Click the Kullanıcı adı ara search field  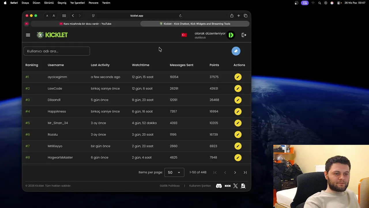(57, 51)
